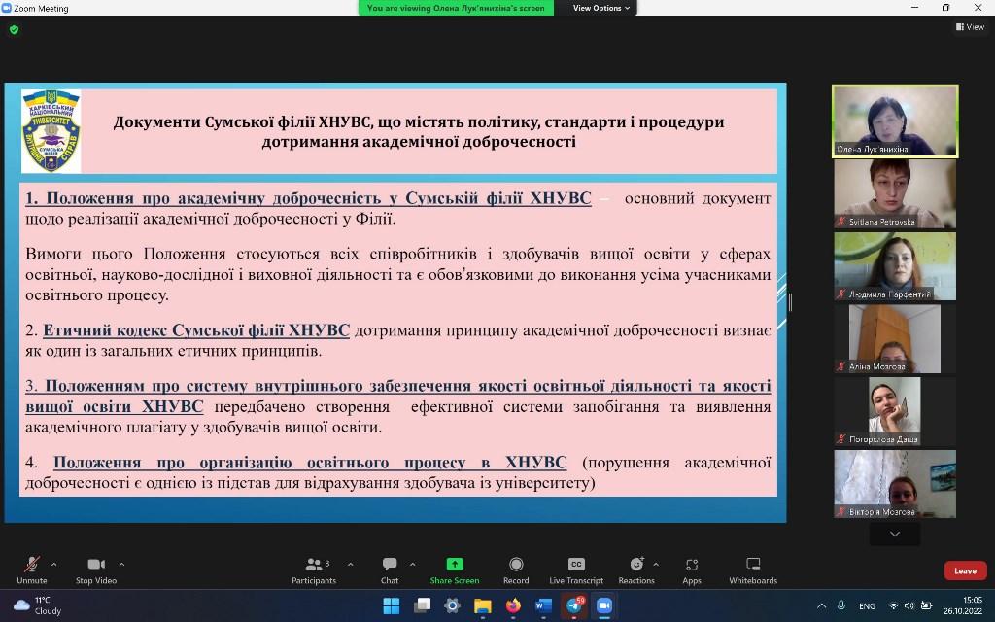Select Аліна Мозгова video thumbnail

click(x=895, y=339)
